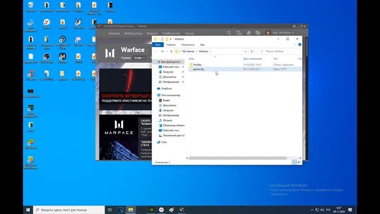
Task: Click the NVIDIA icon on the taskbar
Action: [151, 210]
